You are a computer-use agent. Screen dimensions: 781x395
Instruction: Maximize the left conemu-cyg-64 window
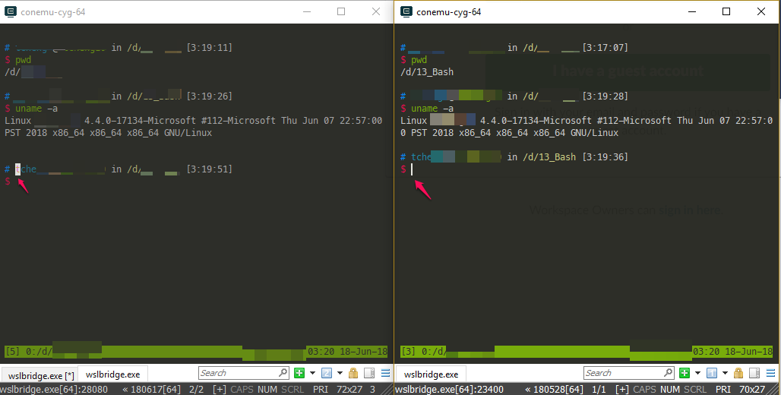(341, 11)
